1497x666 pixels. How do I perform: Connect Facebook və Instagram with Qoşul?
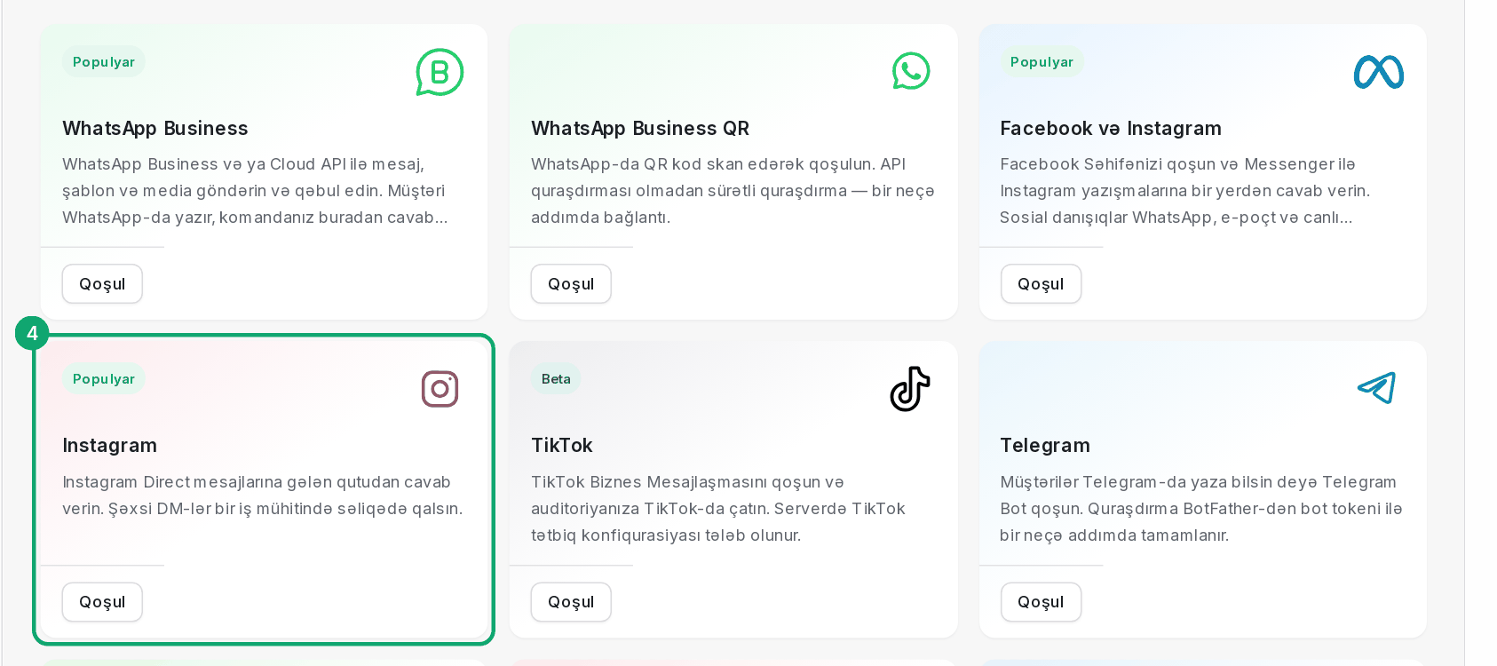click(1041, 284)
